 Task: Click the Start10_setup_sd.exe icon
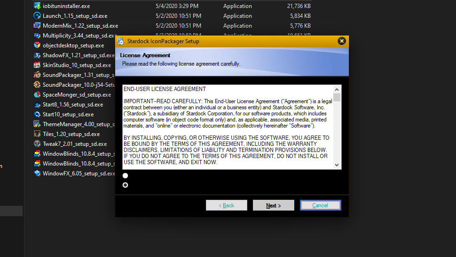pos(37,114)
